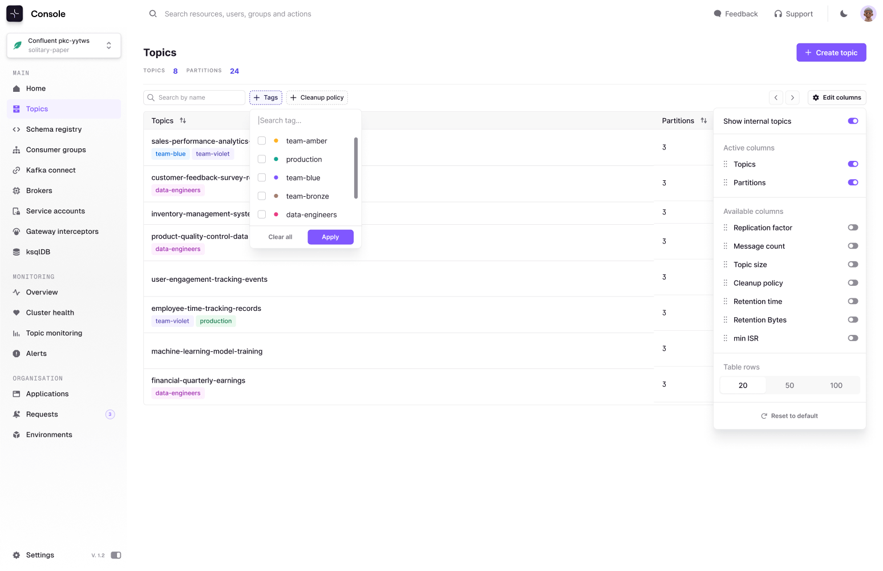Click the Create topic button
Screen dimensions: 883x571
click(831, 52)
